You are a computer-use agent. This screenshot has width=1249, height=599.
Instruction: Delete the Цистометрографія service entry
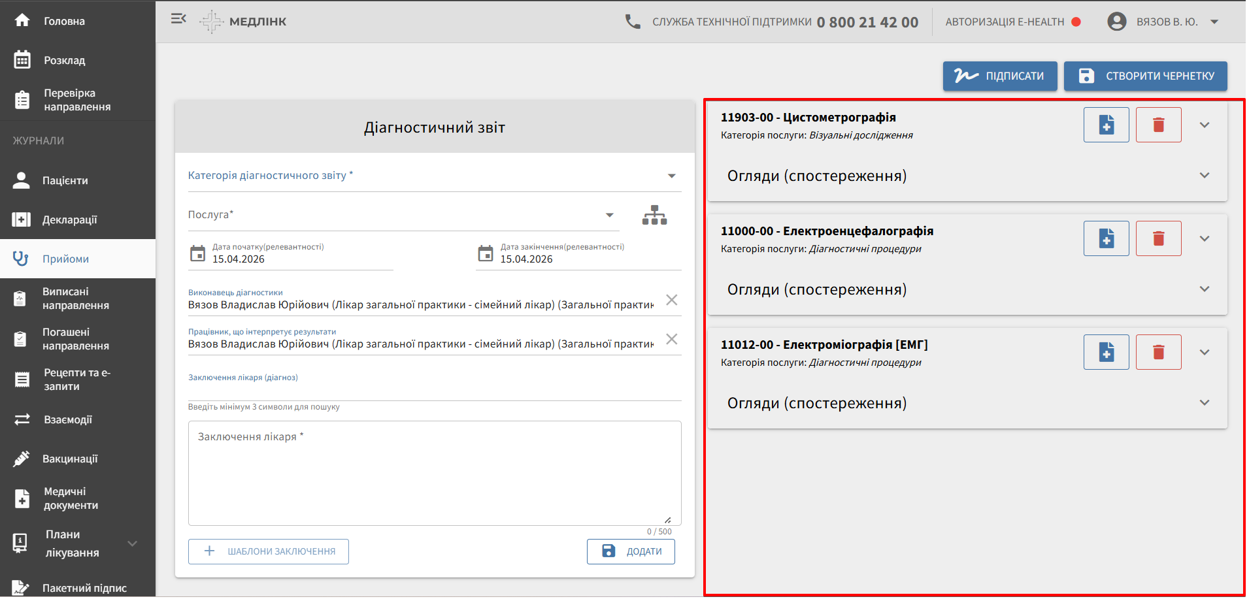[x=1158, y=125]
